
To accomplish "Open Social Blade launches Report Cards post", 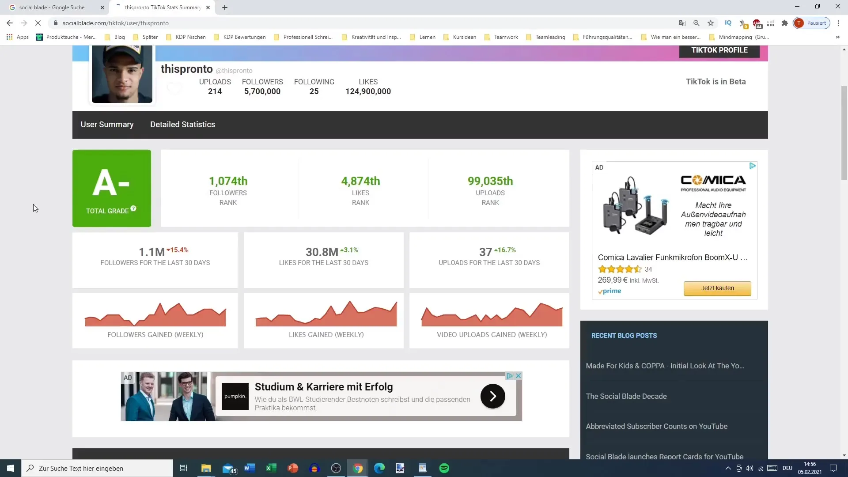I will click(x=664, y=456).
